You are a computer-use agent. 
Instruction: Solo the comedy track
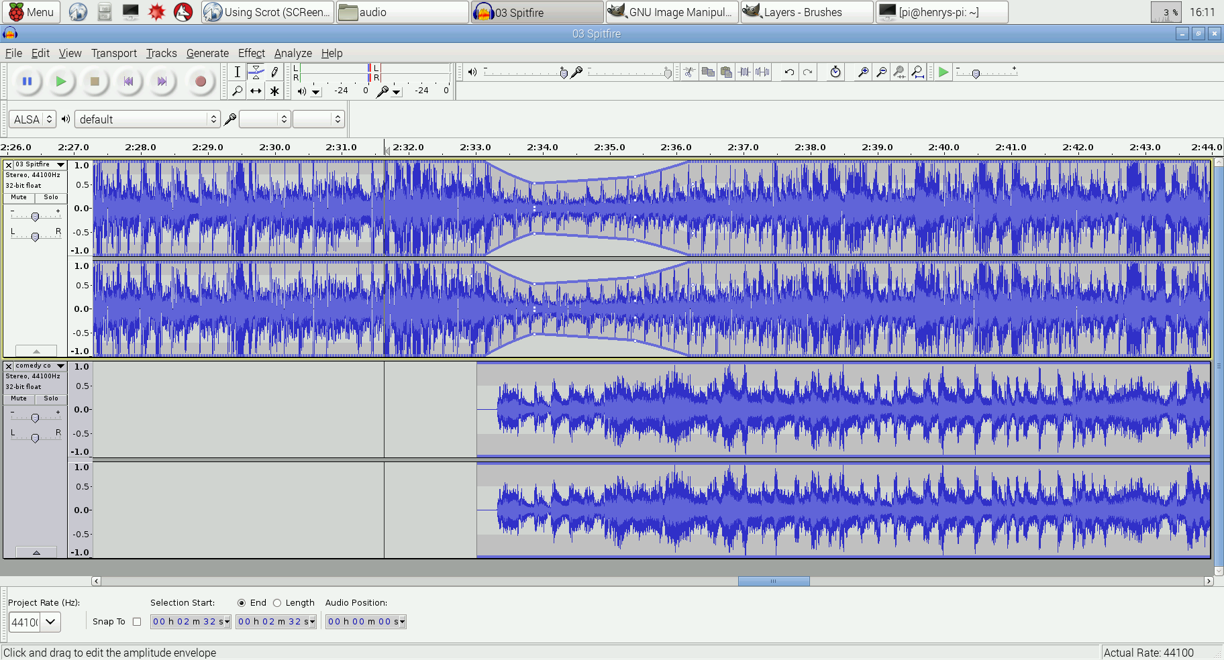pyautogui.click(x=51, y=398)
